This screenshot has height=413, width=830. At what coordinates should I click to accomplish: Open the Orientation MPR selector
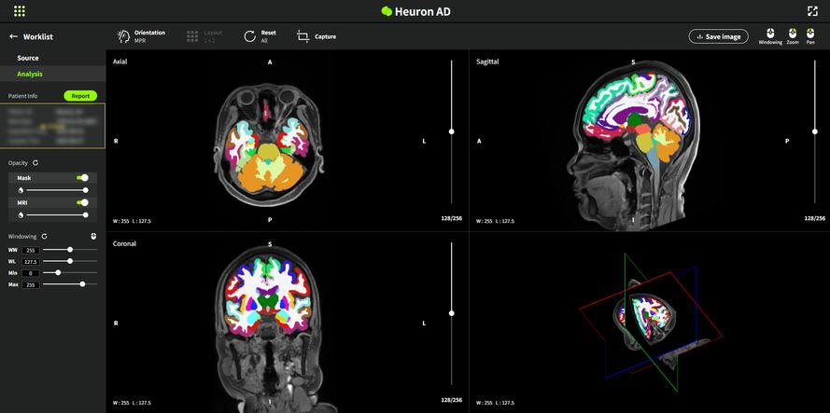123,36
